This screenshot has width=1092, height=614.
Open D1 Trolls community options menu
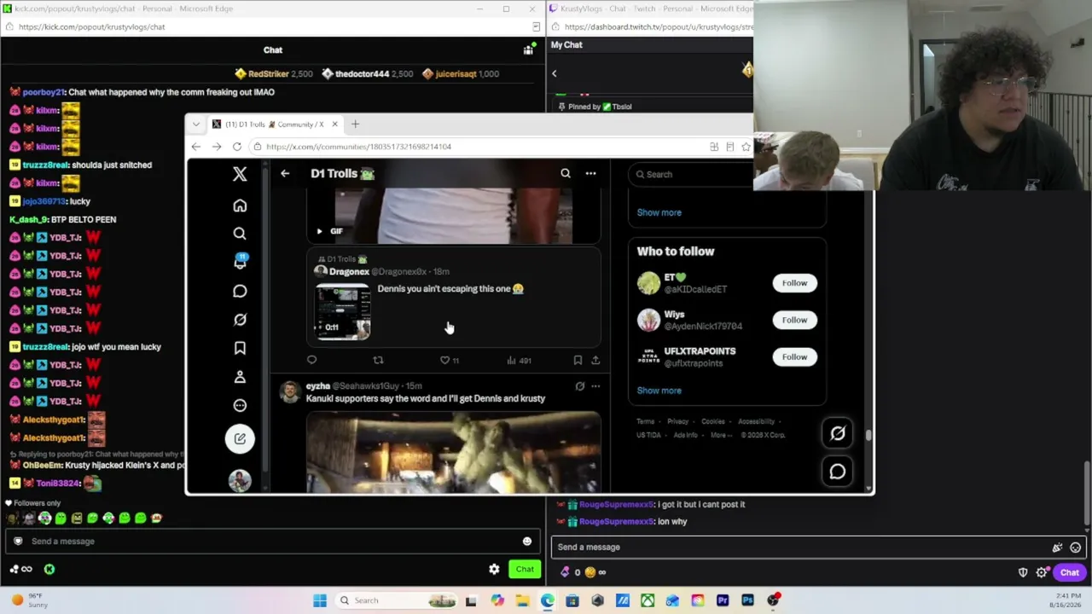click(x=590, y=174)
